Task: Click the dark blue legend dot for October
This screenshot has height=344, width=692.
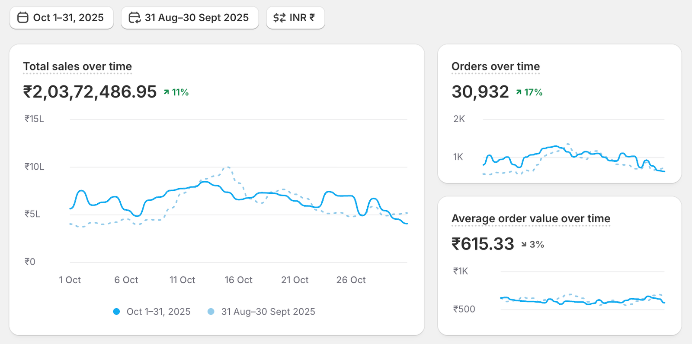Action: pos(116,312)
